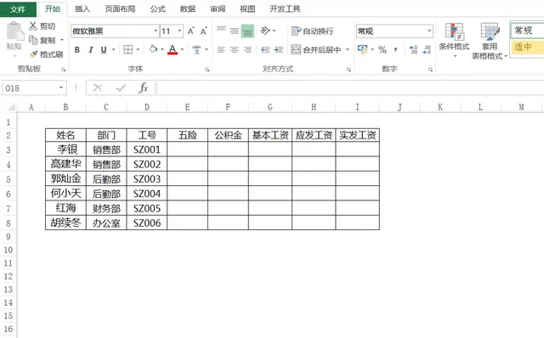Click the Cut (剪切) scissors icon
The image size is (544, 338).
33,26
